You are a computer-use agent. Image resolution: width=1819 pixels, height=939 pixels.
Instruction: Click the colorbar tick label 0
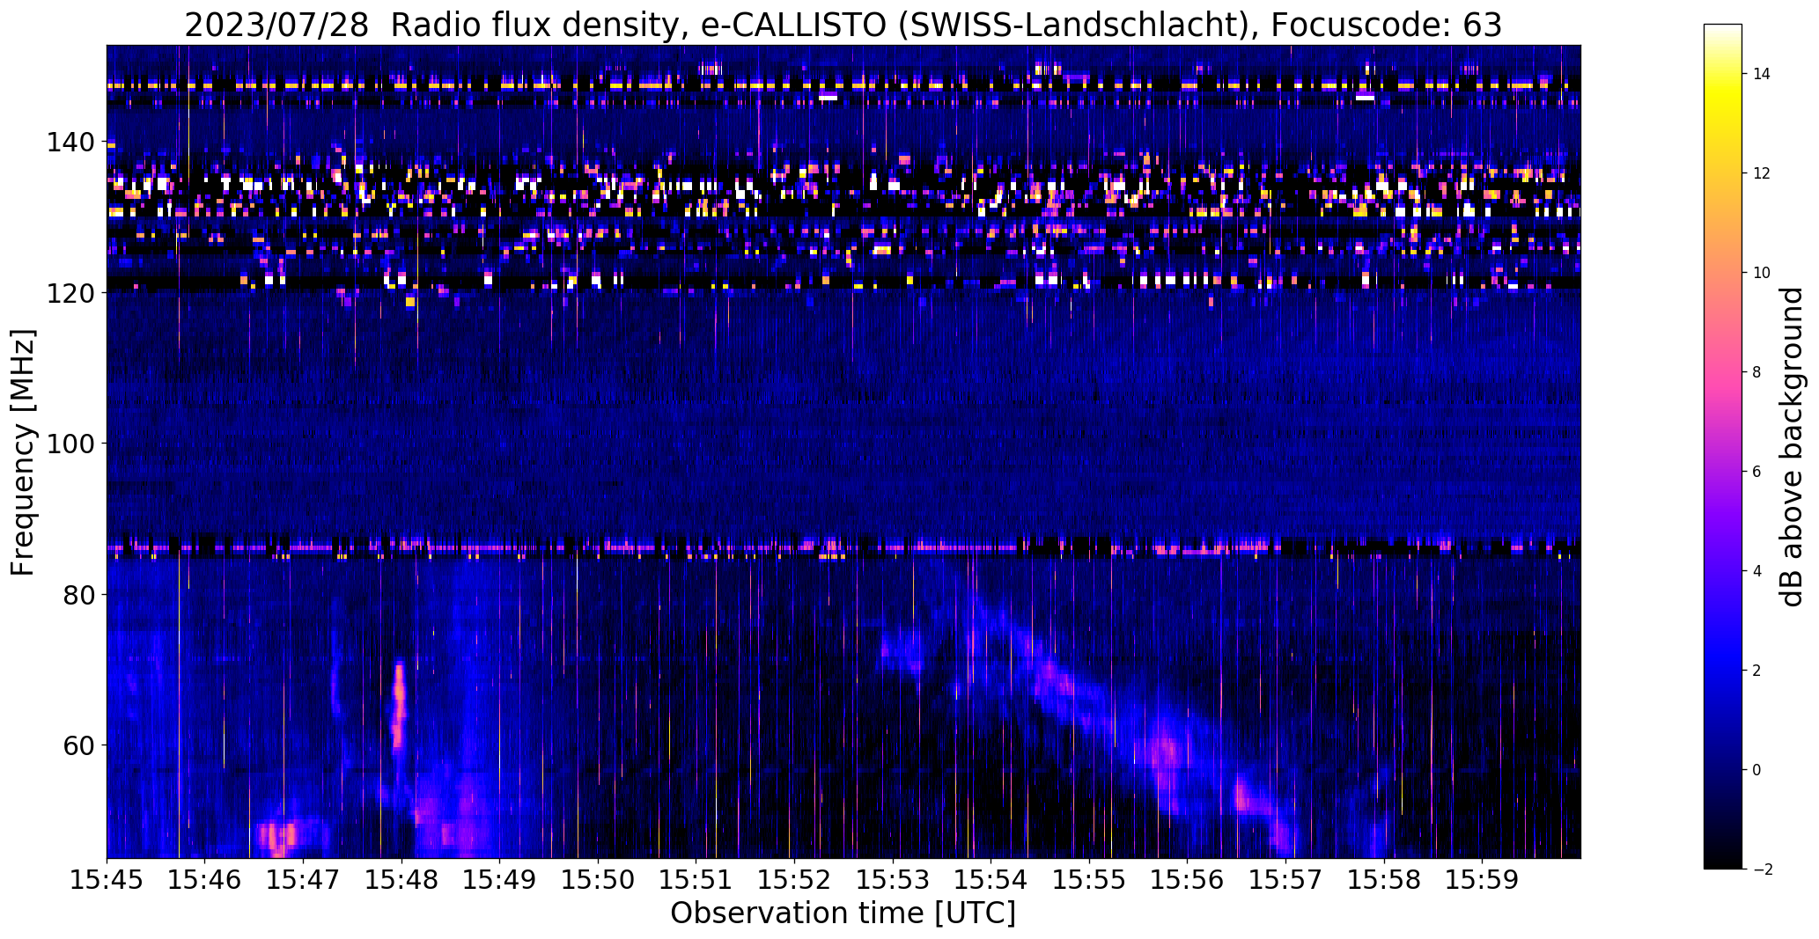pos(1757,770)
